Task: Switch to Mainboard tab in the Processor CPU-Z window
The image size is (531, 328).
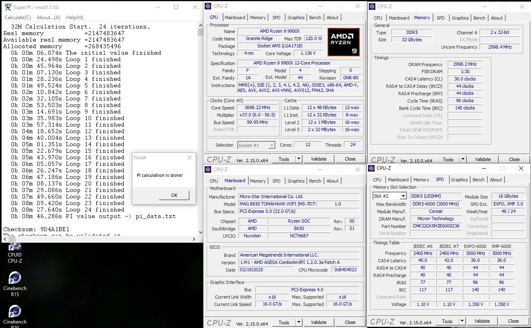Action: pos(235,18)
